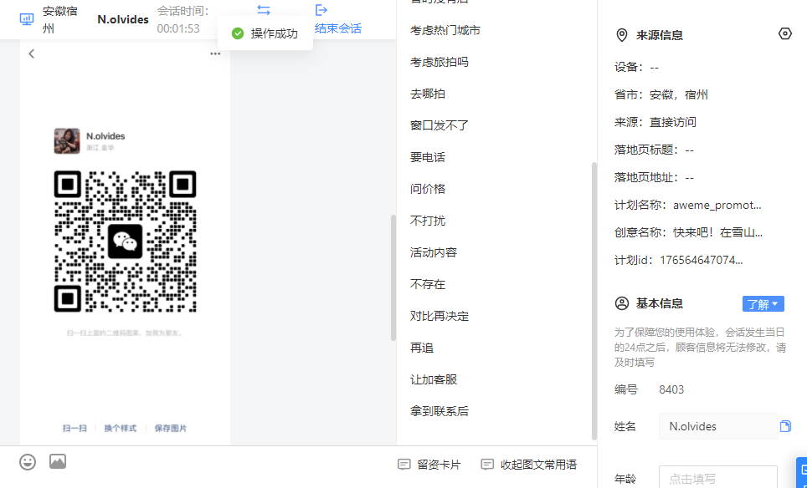Click the 来源：直接访问 text
Screen dimensions: 807x488
[x=655, y=122]
